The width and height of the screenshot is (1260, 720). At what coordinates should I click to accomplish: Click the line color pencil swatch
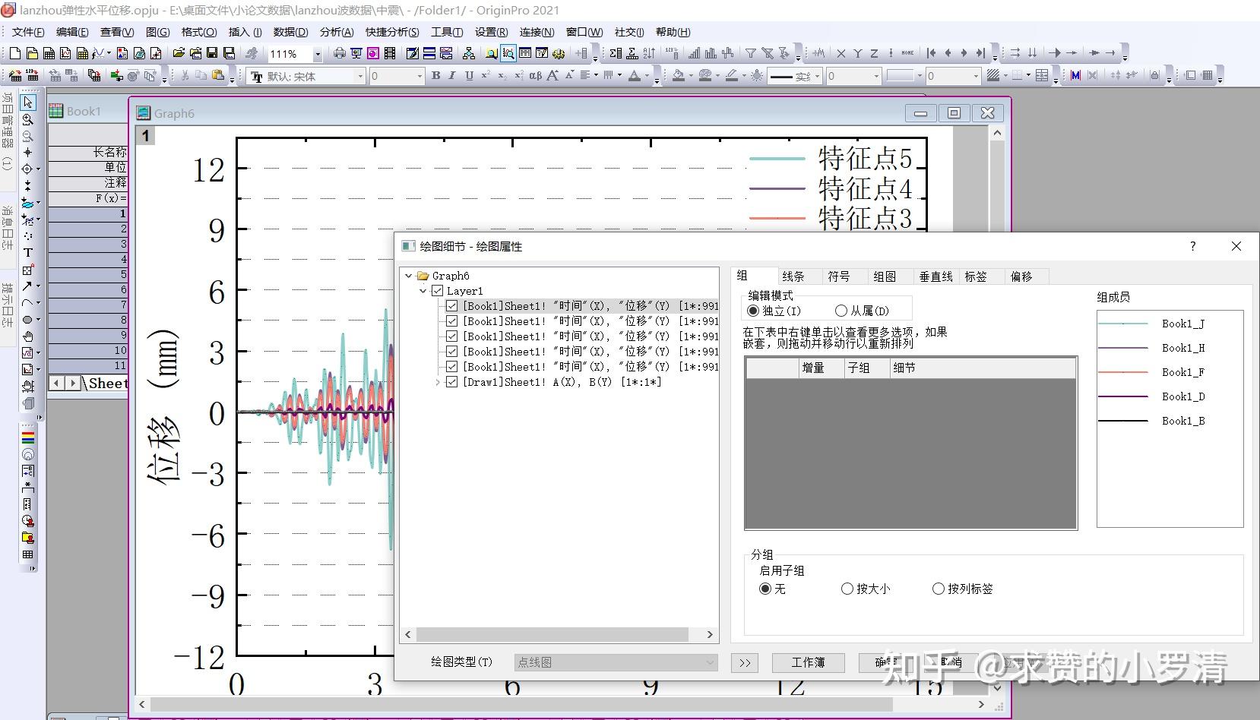[x=731, y=75]
